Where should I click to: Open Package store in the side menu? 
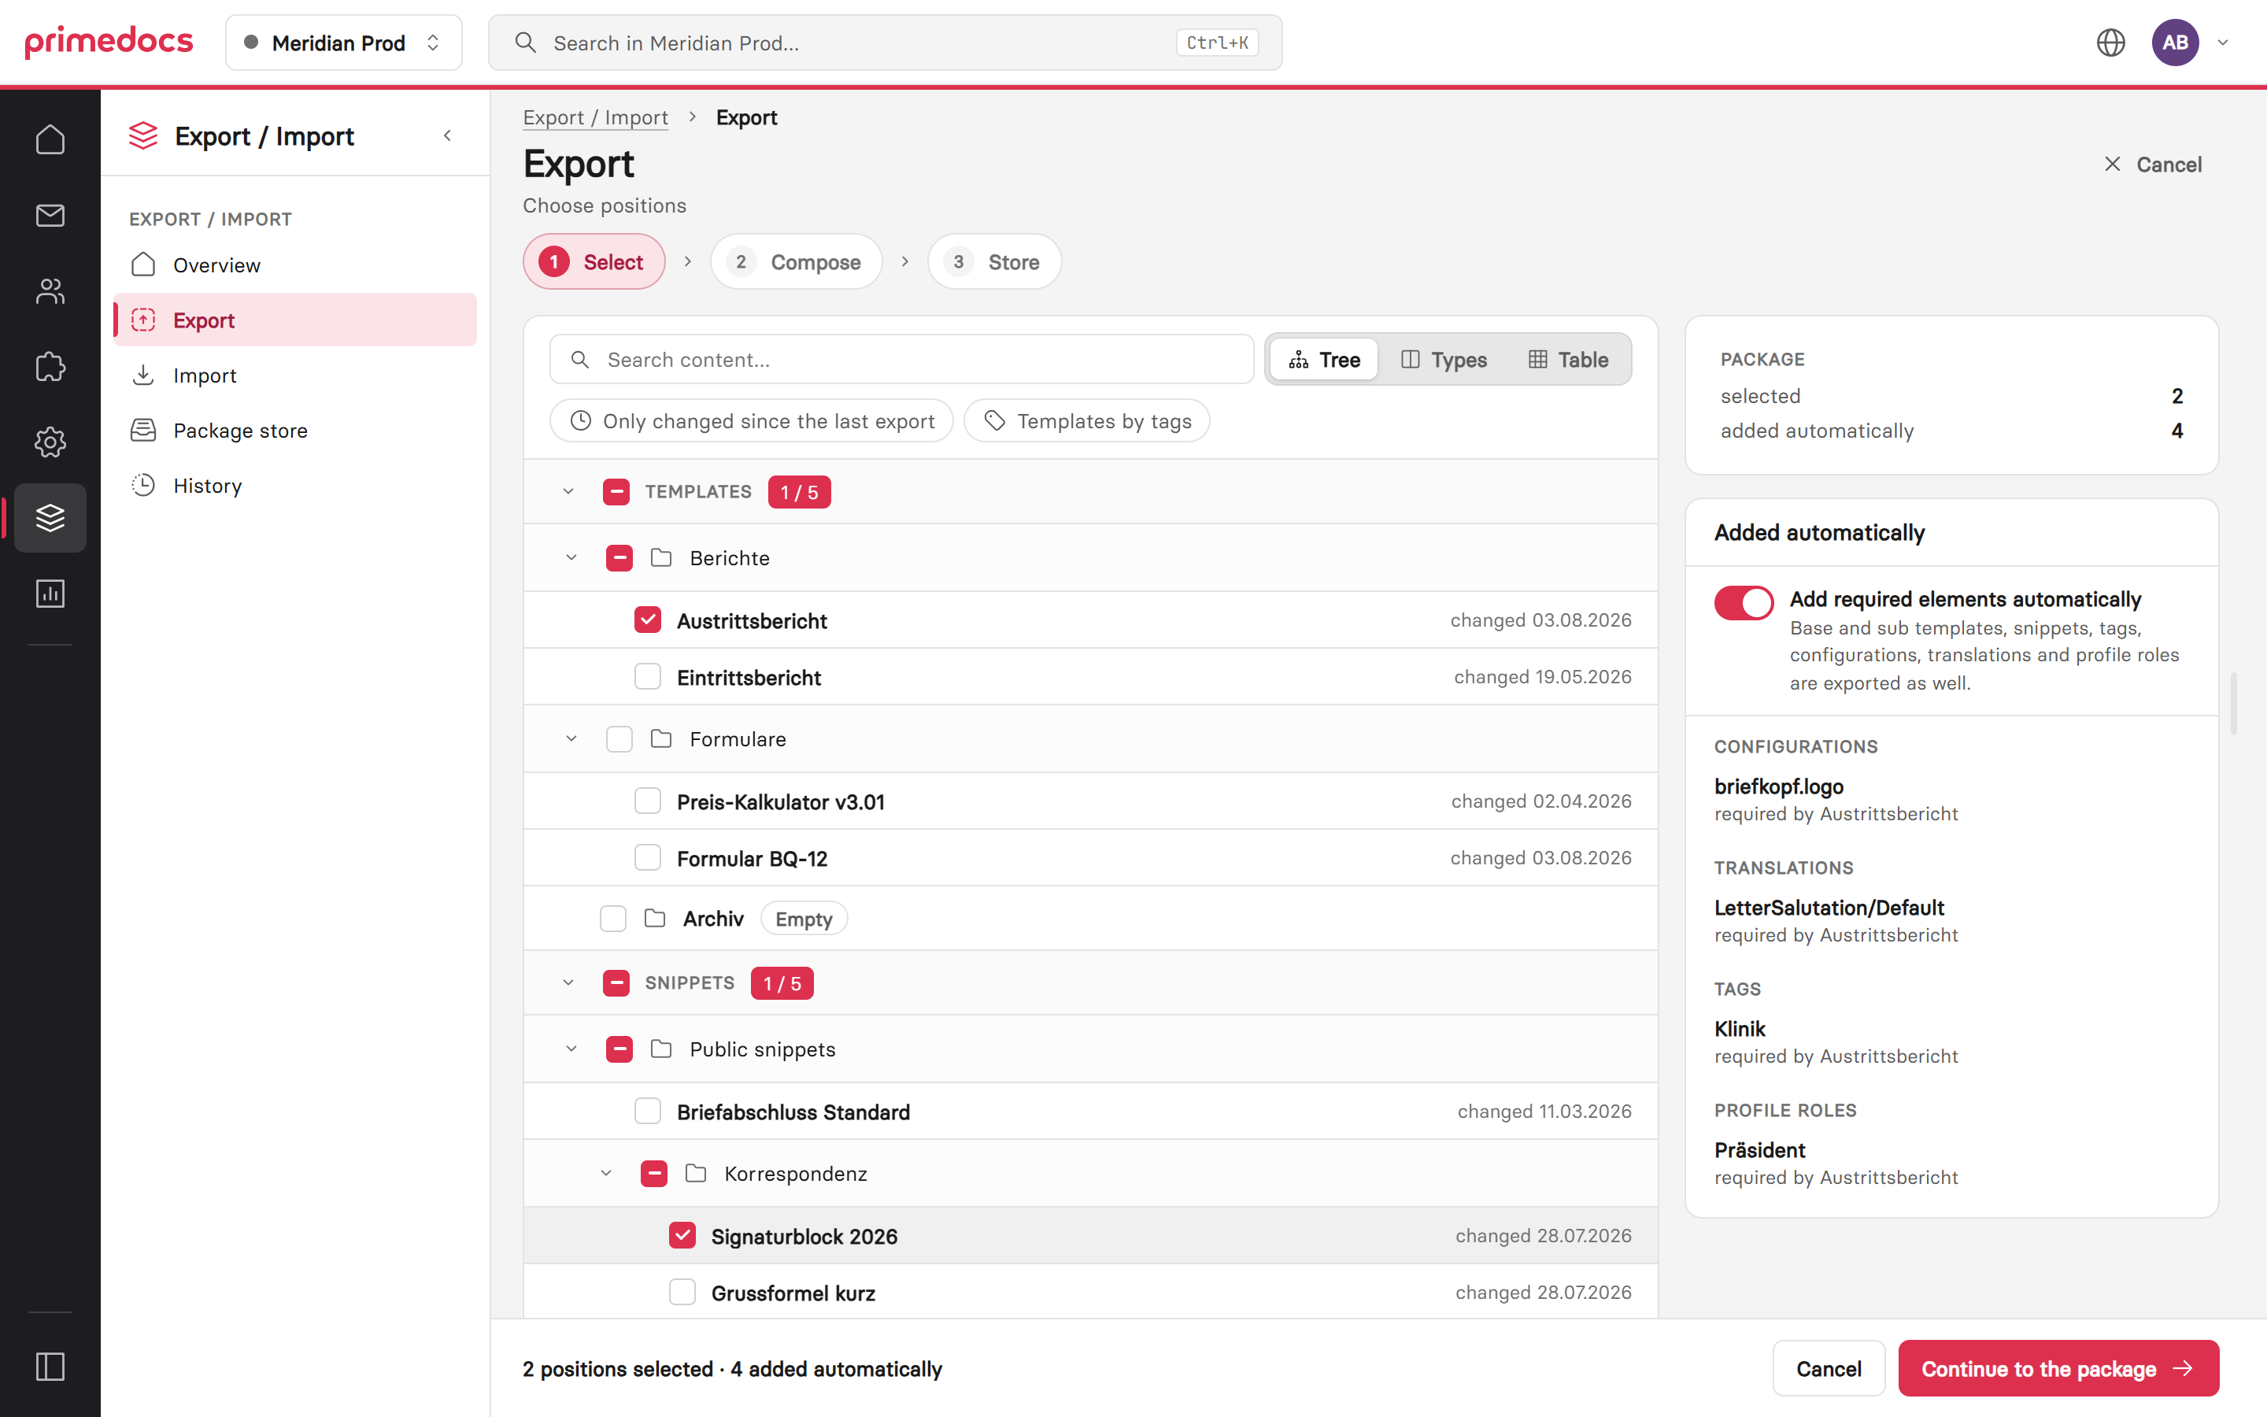[x=295, y=430]
